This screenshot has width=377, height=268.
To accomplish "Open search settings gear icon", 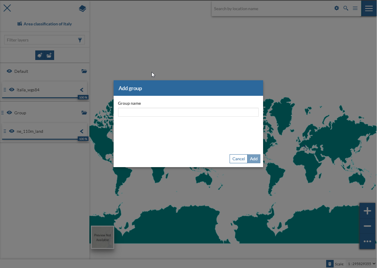I will (337, 8).
